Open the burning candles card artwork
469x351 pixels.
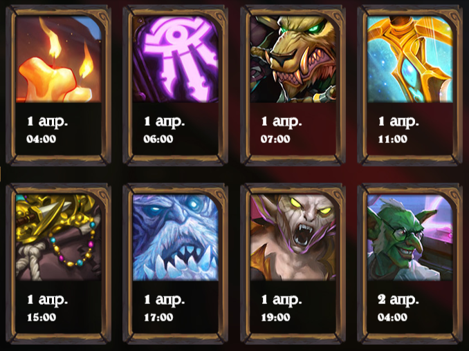tap(59, 59)
